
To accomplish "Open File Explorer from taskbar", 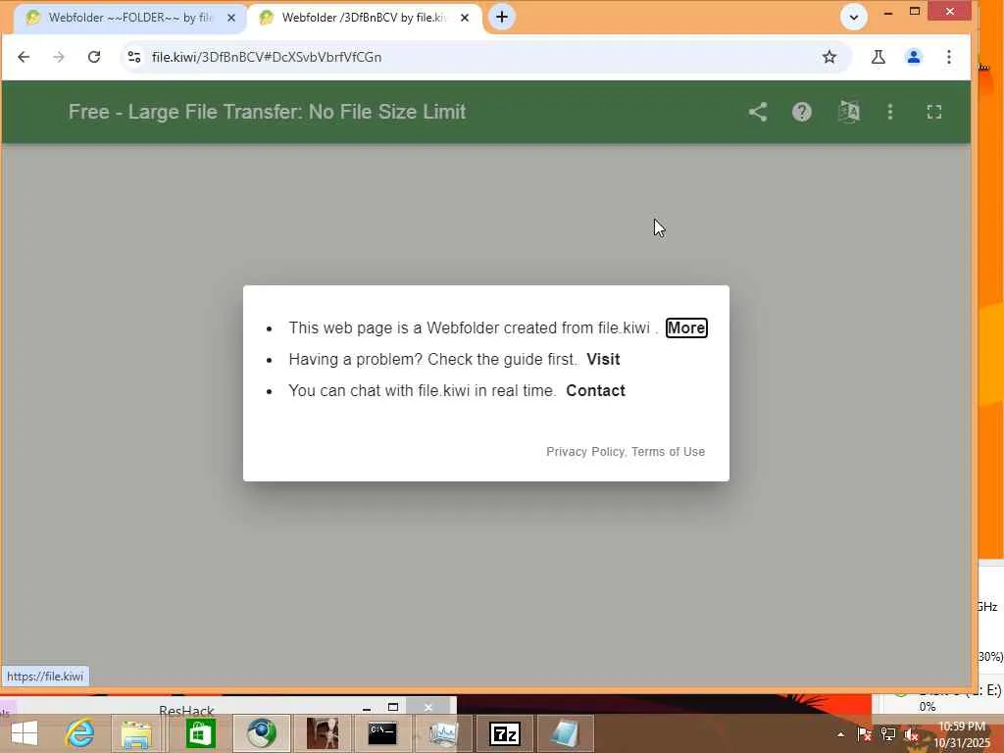I will pos(136,733).
